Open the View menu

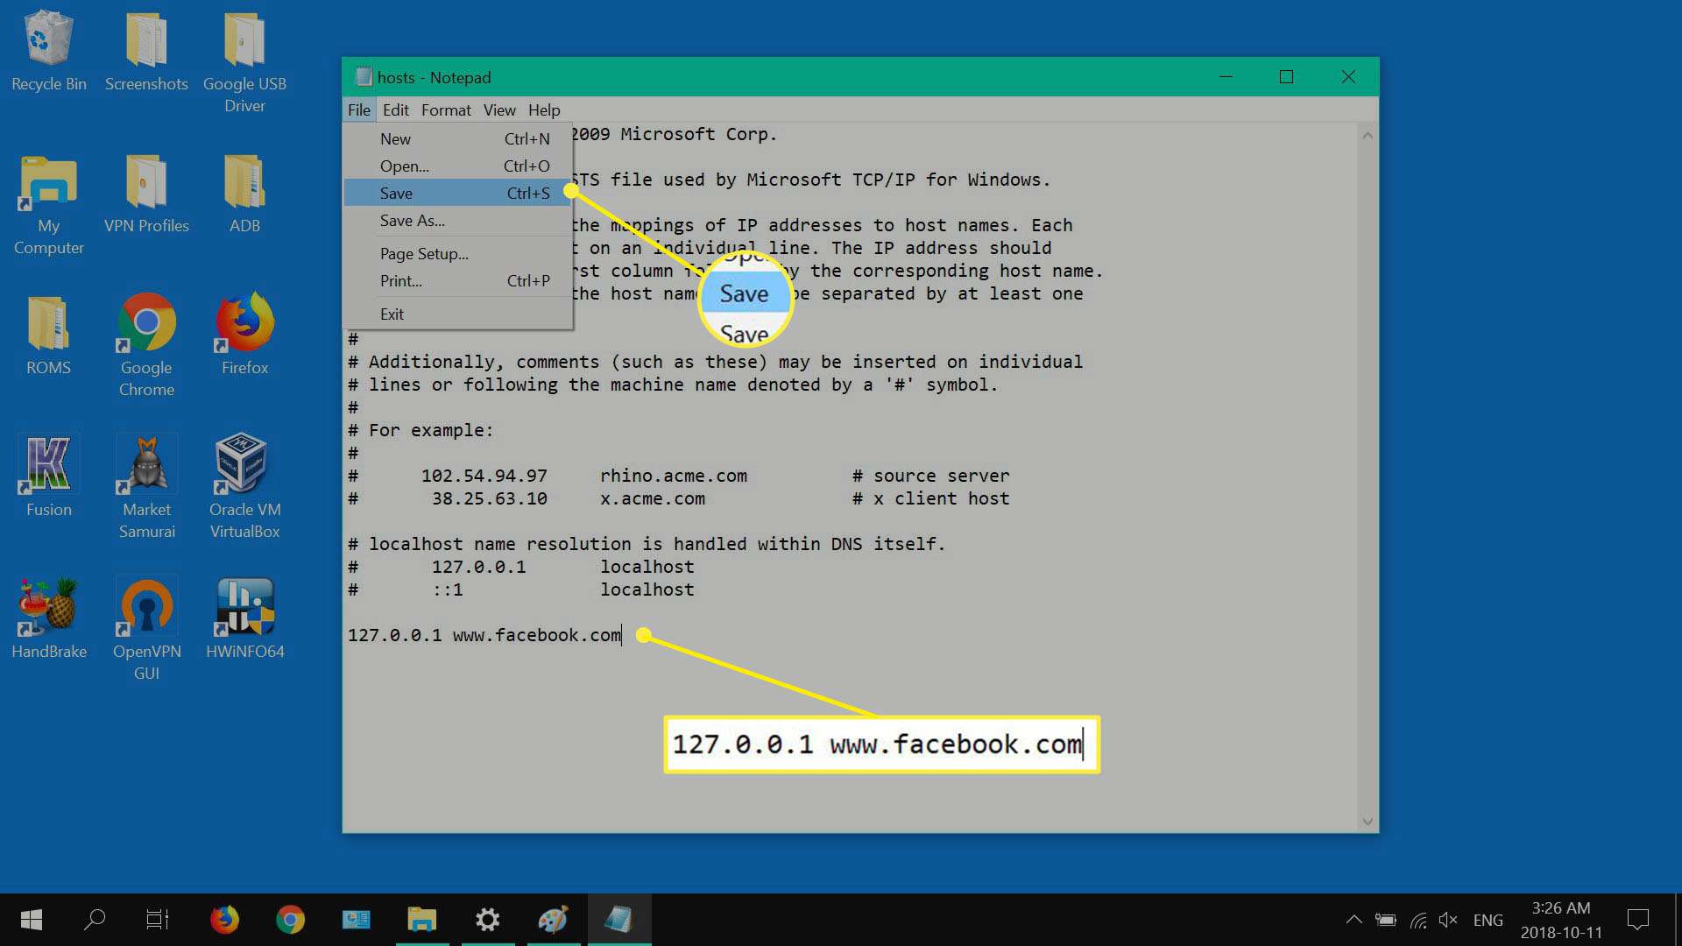pyautogui.click(x=499, y=110)
